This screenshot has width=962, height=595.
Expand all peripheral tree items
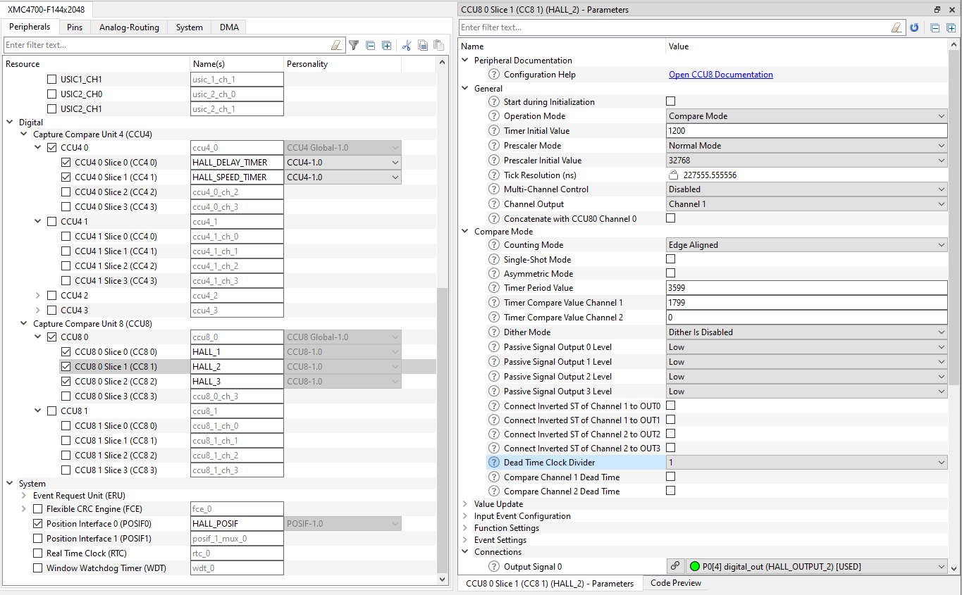click(386, 45)
